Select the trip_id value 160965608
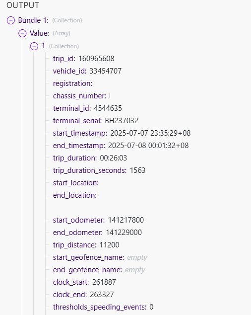Viewport: 251px width, 315px height. pyautogui.click(x=96, y=59)
